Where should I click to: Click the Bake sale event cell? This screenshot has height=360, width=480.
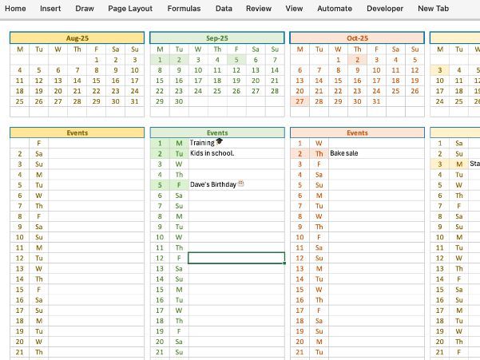pyautogui.click(x=376, y=153)
